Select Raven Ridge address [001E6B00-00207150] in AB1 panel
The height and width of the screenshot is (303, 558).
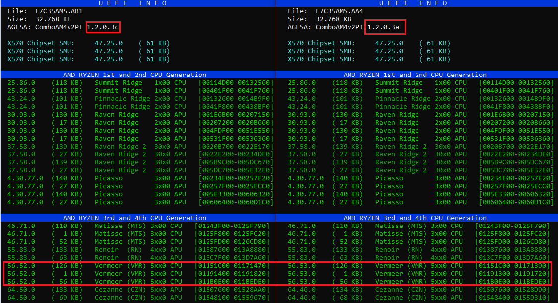tap(236, 115)
